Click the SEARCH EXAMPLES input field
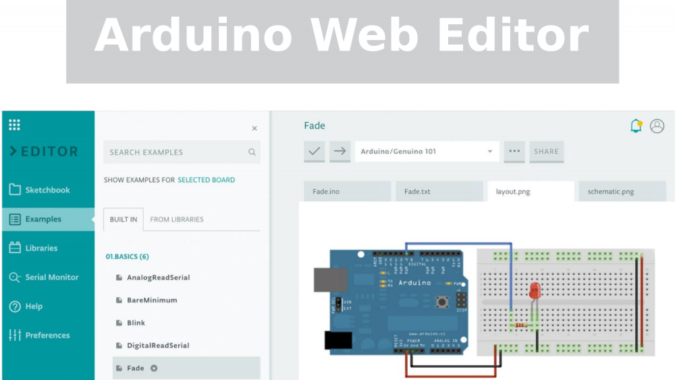 [x=182, y=152]
